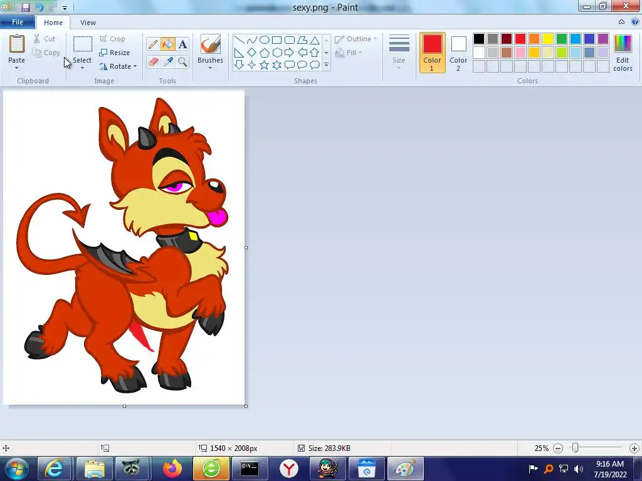
Task: Click the bottom-edge canvas resize handle
Action: (x=125, y=406)
